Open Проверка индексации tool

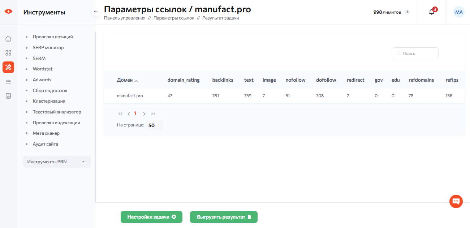pyautogui.click(x=56, y=122)
